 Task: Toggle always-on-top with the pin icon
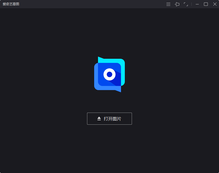pyautogui.click(x=177, y=4)
